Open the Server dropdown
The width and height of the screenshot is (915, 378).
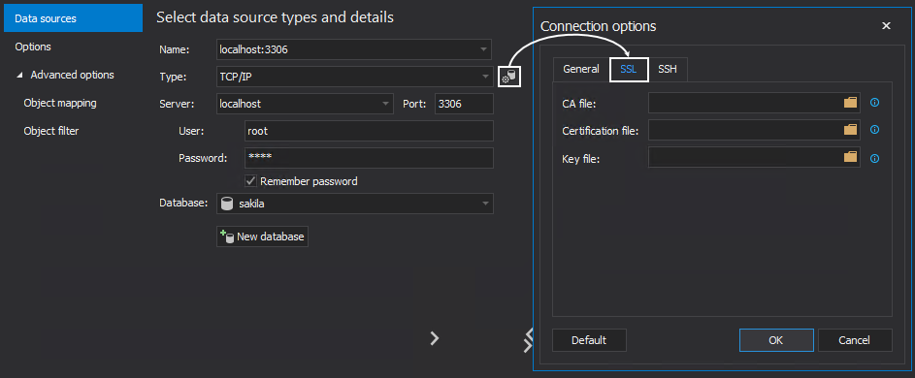(x=385, y=104)
